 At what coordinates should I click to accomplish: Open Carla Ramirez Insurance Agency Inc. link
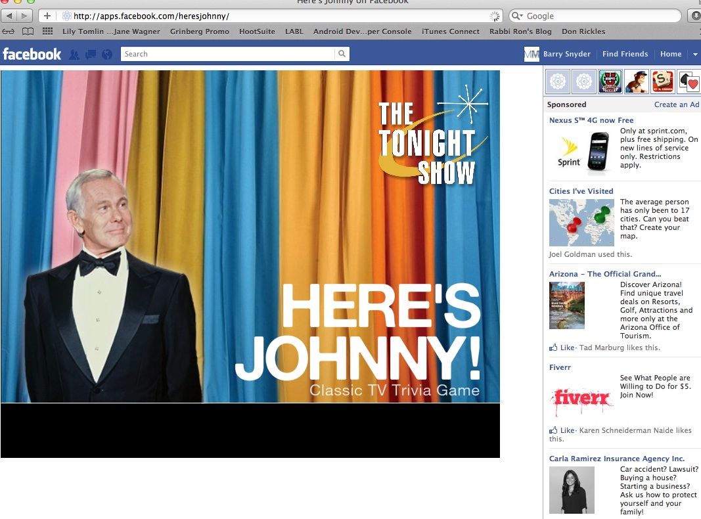(617, 458)
